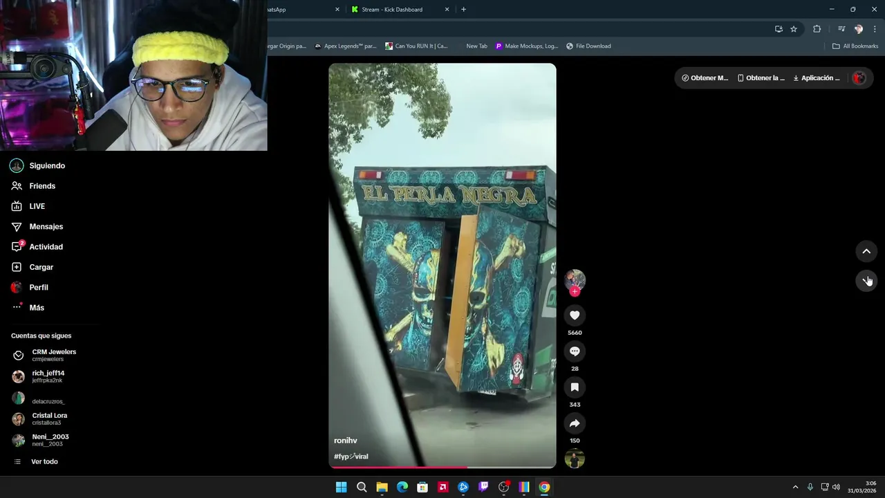Open the sound disc thumbnail under the share button
The image size is (885, 498).
click(x=575, y=459)
